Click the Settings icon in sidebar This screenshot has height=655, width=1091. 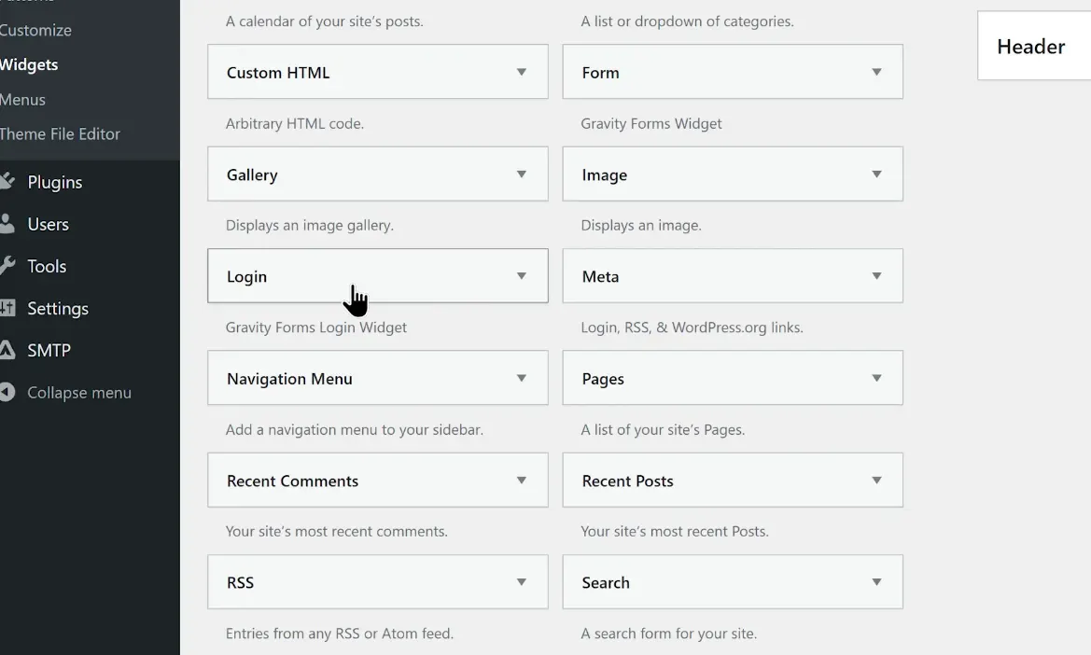7,308
